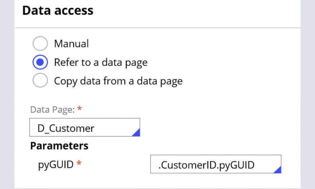Choose the Copy data from a data page radio
This screenshot has height=189, width=315.
tap(40, 81)
